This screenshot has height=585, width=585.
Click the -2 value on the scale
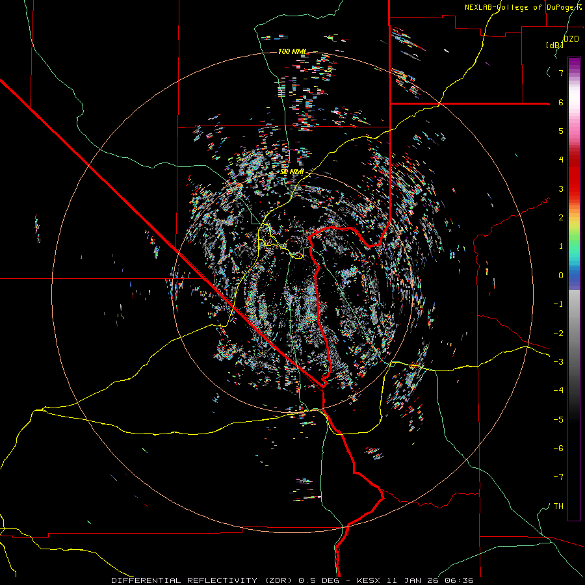pyautogui.click(x=558, y=333)
